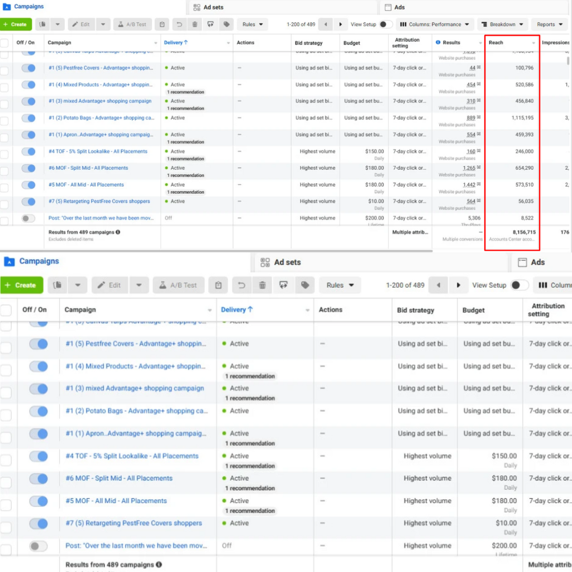This screenshot has height=572, width=572.
Task: Go to previous page in upper panel pagination
Action: (326, 25)
